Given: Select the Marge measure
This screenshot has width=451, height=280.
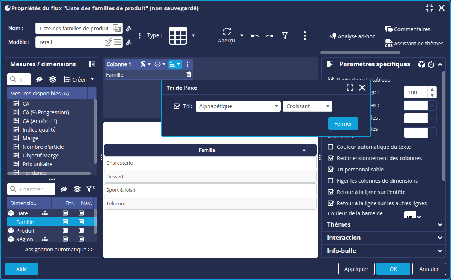Looking at the screenshot, I should [x=31, y=138].
